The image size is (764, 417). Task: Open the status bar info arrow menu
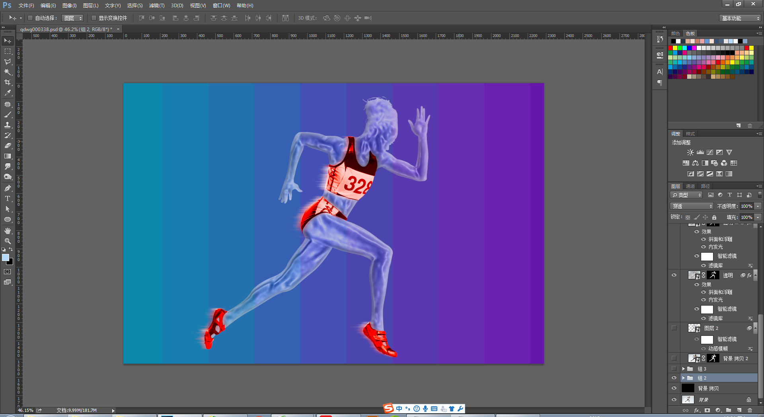[113, 411]
